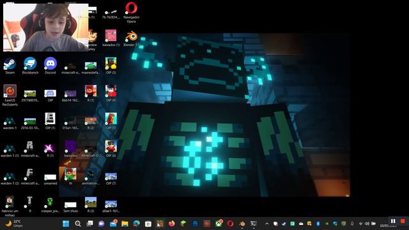Select the OIP (7) image file
Viewport: 409px width, 230px height.
111,178
